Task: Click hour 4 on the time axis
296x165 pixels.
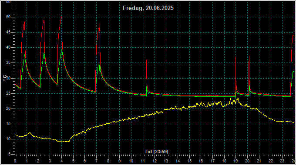Action: (x=61, y=161)
